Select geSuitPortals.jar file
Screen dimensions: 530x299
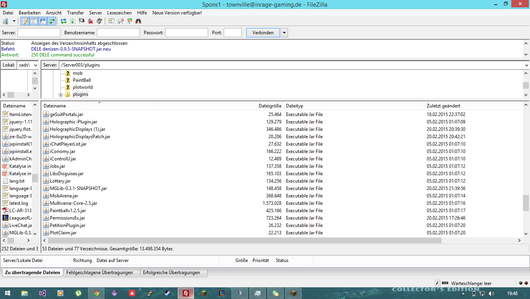point(66,114)
